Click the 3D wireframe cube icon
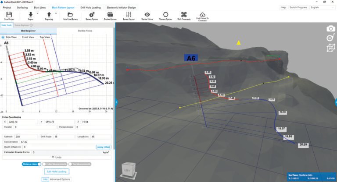 pos(331,48)
